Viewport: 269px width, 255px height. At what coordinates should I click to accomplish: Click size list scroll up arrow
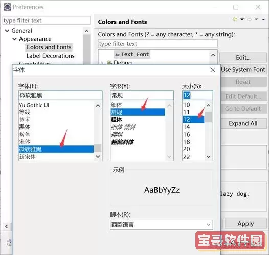coord(209,105)
